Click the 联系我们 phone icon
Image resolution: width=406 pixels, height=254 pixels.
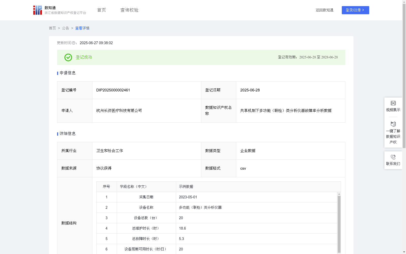coord(393,157)
